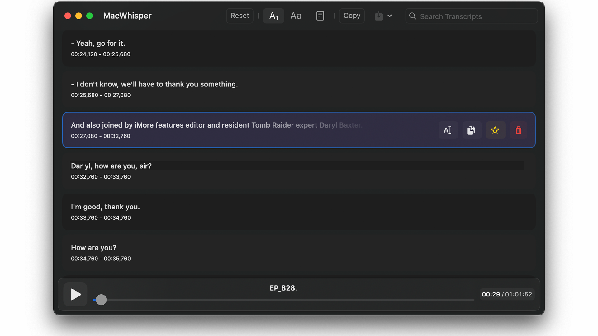Copy the selected Daryl Baxter segment
598x336 pixels.
[471, 130]
